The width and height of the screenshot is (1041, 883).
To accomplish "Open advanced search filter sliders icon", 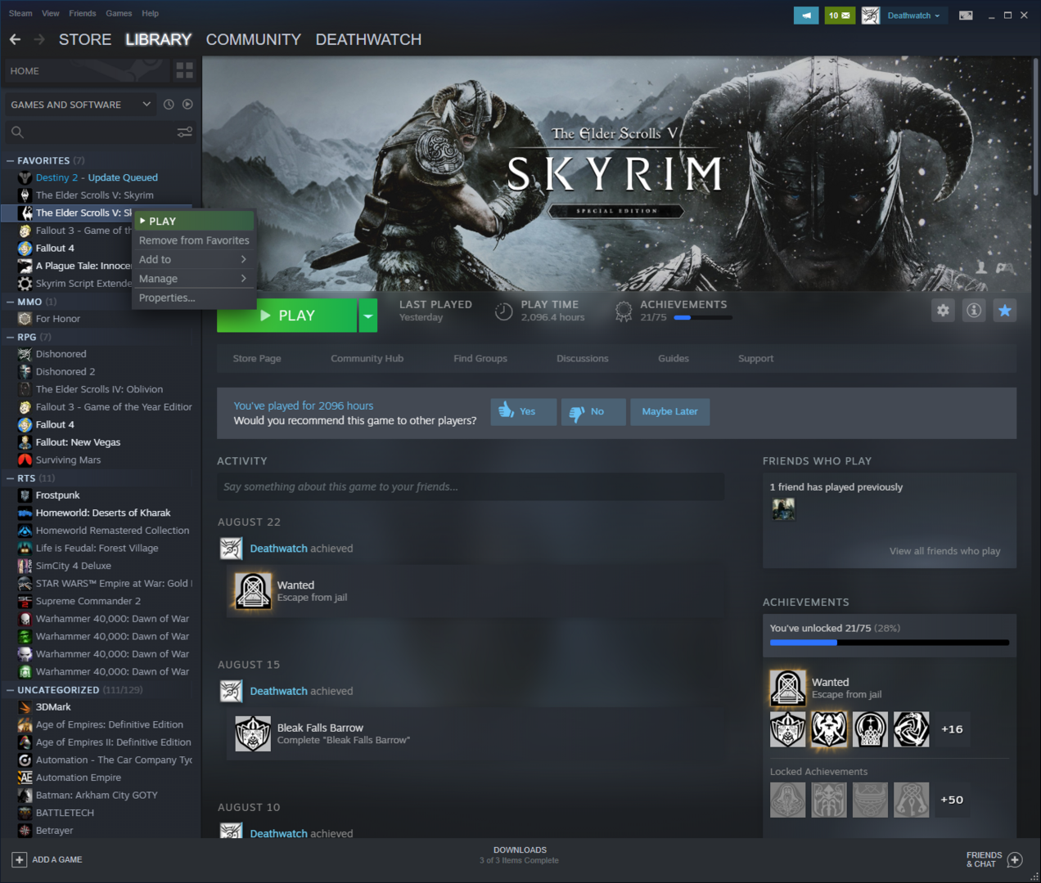I will tap(185, 132).
